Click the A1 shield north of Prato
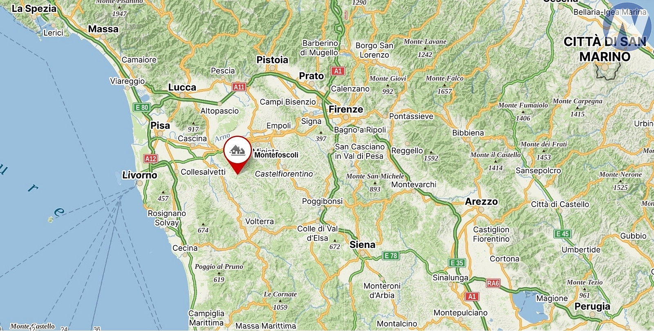 tap(338, 71)
